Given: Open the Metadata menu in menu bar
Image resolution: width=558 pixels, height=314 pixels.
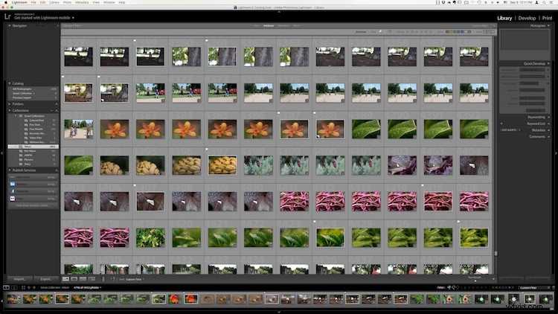Looking at the screenshot, I should 82,2.
